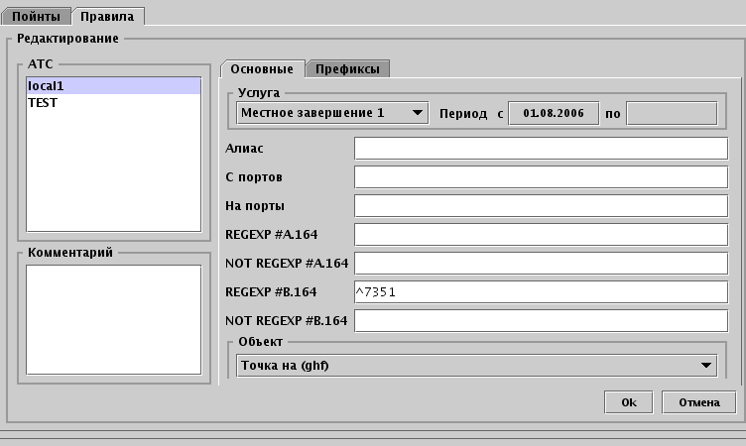746x446 pixels.
Task: Open the Основные tab
Action: pos(261,68)
